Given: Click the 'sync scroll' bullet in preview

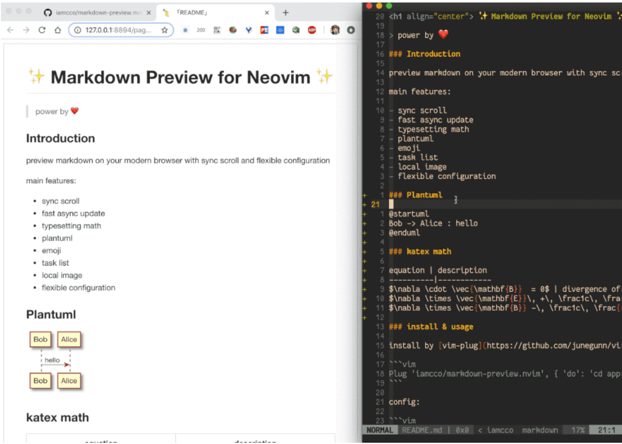Looking at the screenshot, I should point(60,201).
